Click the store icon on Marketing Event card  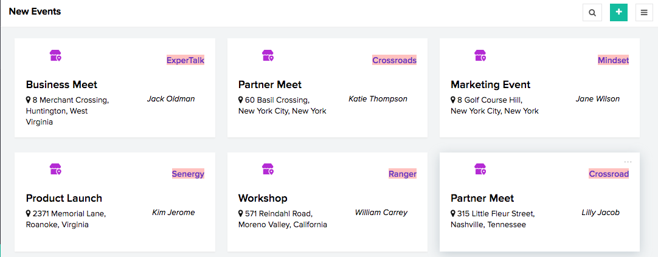coord(480,56)
